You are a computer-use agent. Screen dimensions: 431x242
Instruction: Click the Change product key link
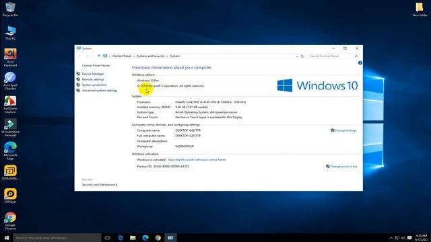[x=343, y=166]
